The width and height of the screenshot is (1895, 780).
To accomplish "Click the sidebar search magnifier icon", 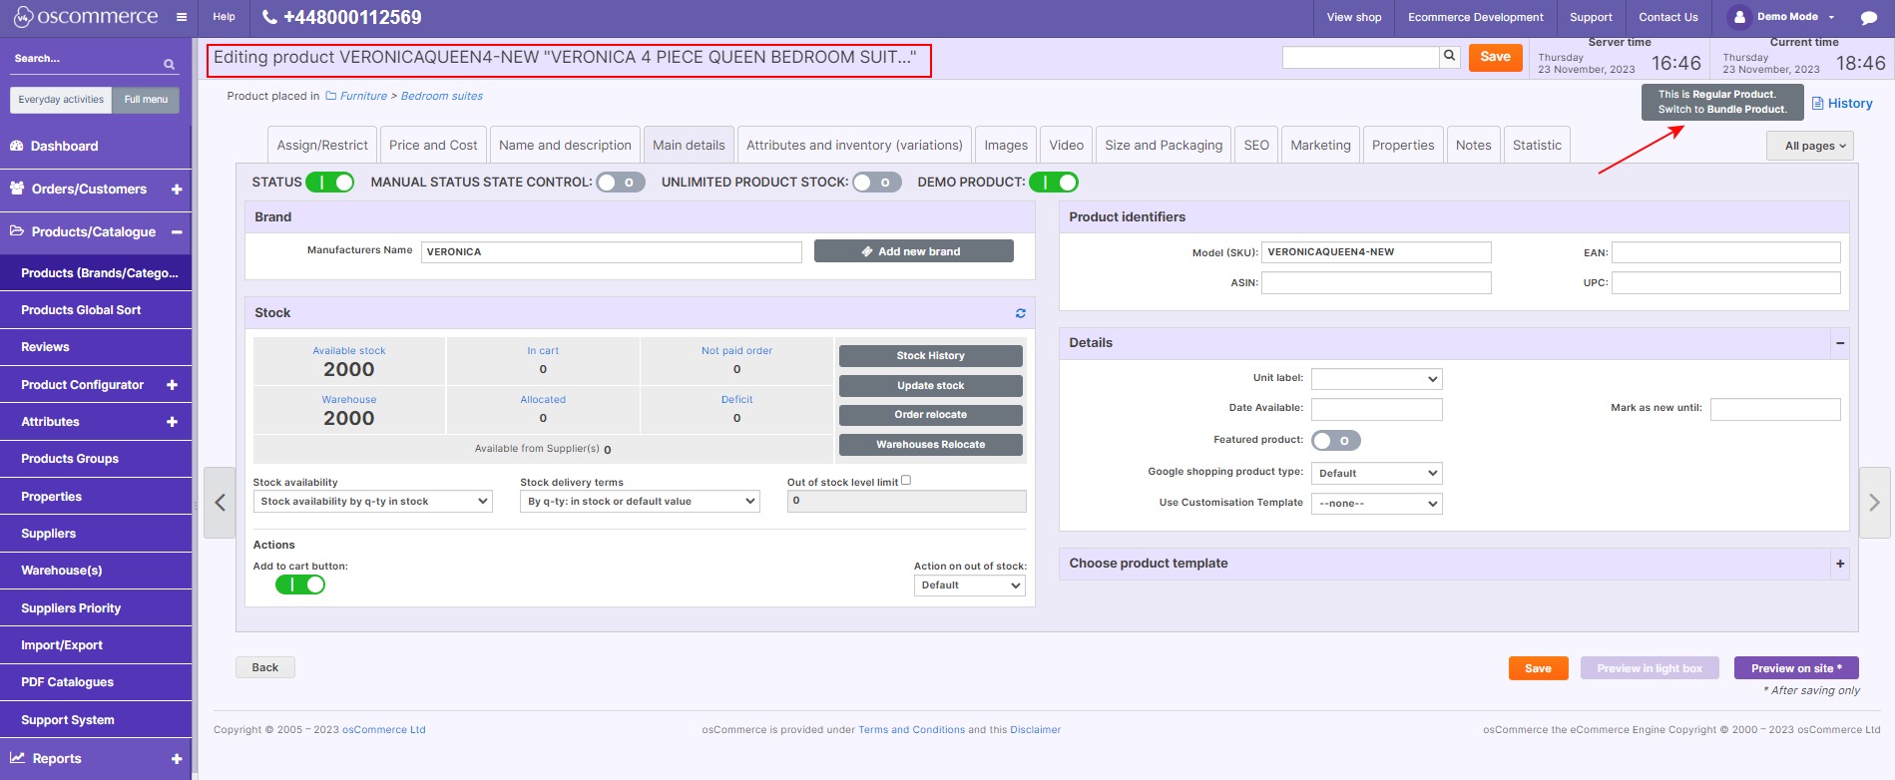I will pos(169,64).
